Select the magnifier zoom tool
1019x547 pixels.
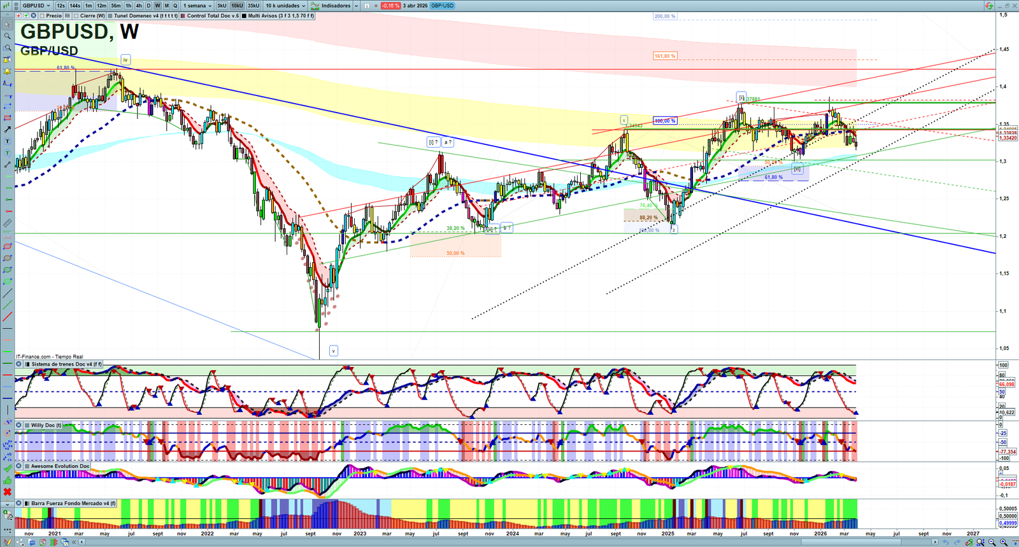[x=7, y=36]
